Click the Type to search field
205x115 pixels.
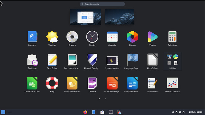(102, 4)
